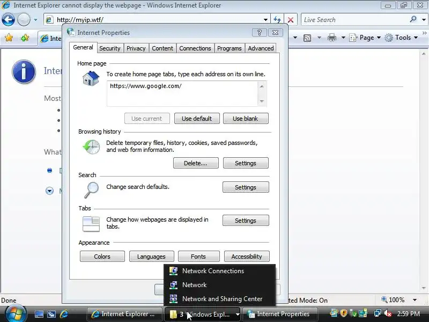Switch to the Security tab
This screenshot has height=322, width=429.
tap(110, 48)
